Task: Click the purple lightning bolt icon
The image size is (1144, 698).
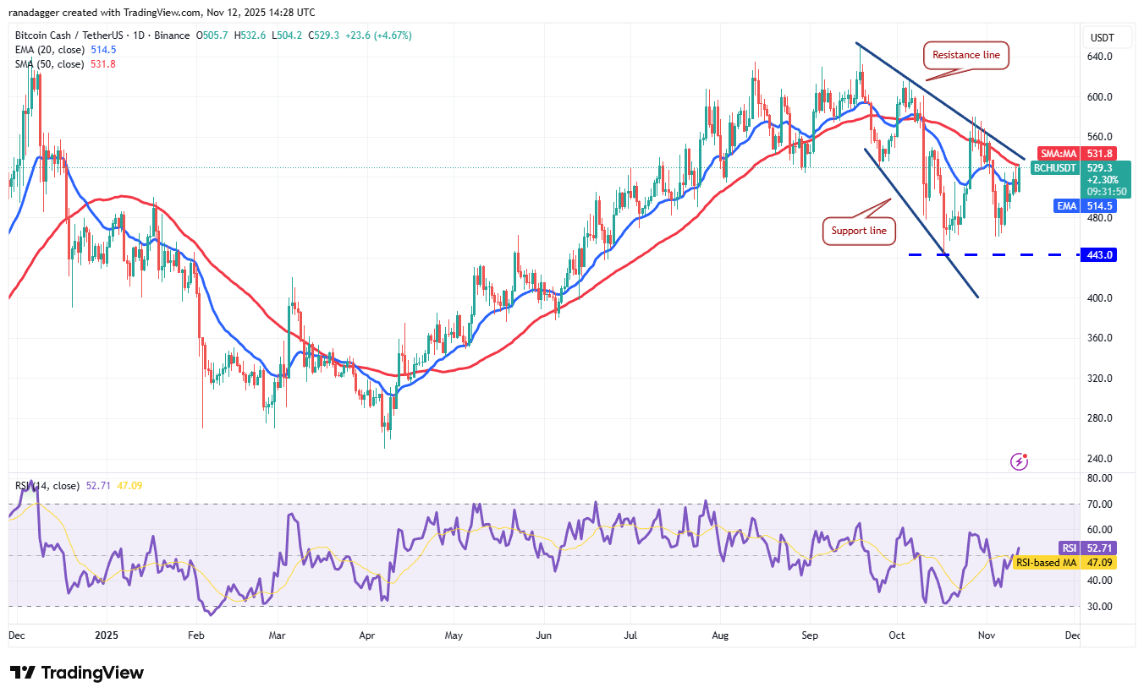Action: click(1019, 461)
